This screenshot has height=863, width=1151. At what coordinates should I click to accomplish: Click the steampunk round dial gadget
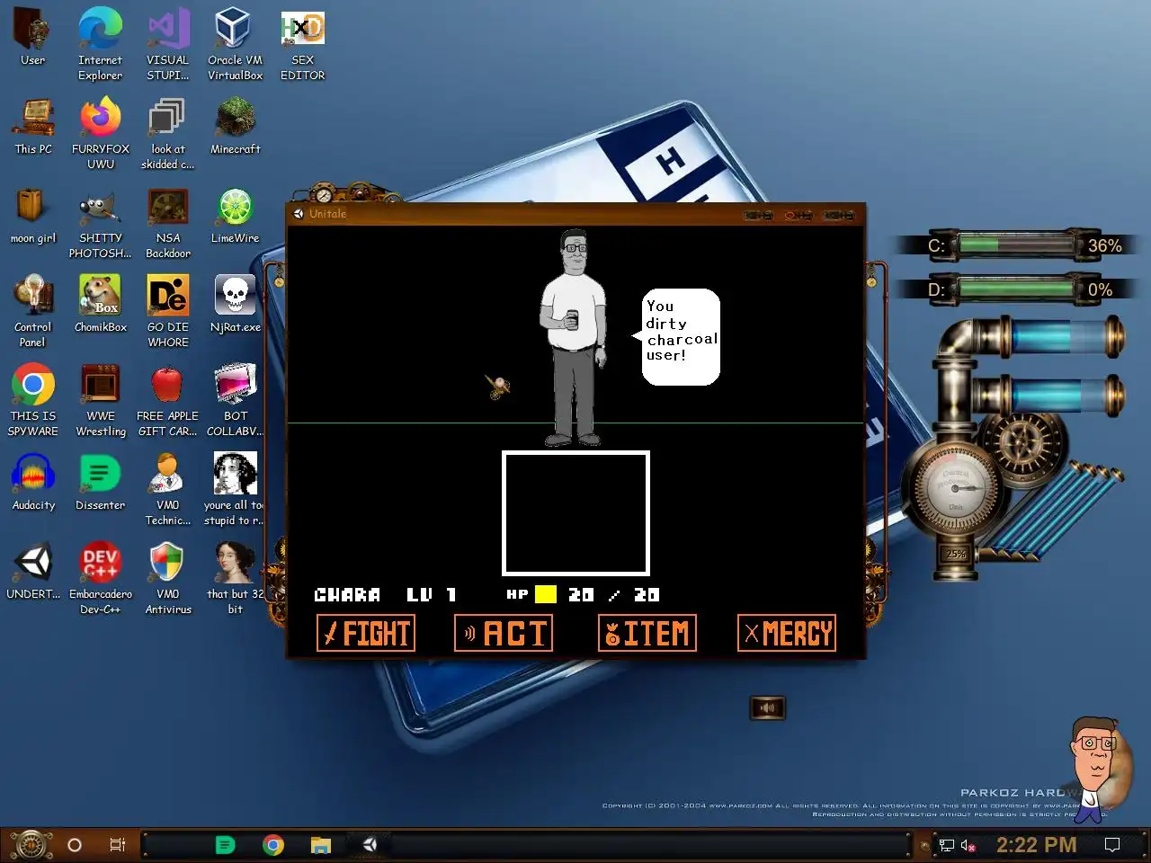pos(956,488)
